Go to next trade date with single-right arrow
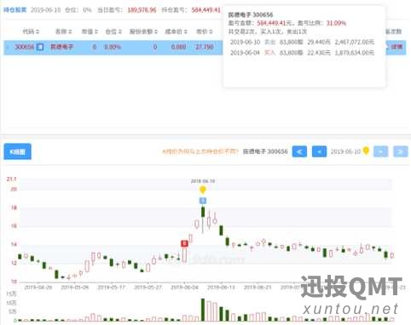The image size is (411, 325). [x=381, y=151]
